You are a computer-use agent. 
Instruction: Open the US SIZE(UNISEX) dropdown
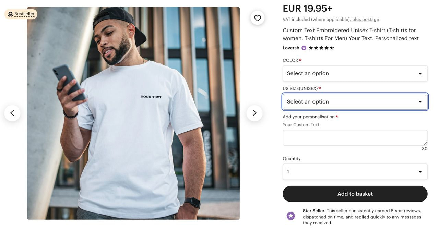click(355, 101)
